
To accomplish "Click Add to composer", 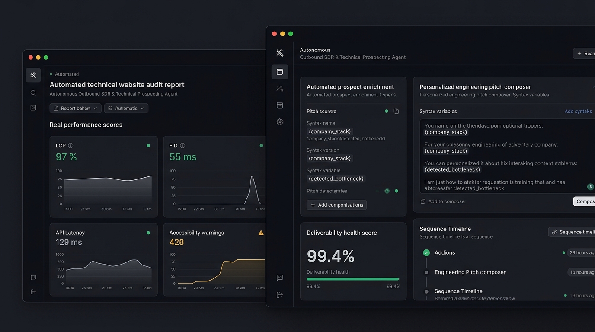I will [443, 201].
